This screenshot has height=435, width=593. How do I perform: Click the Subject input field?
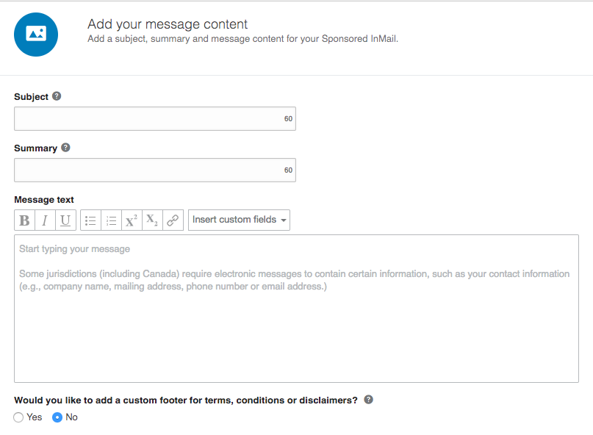point(155,119)
